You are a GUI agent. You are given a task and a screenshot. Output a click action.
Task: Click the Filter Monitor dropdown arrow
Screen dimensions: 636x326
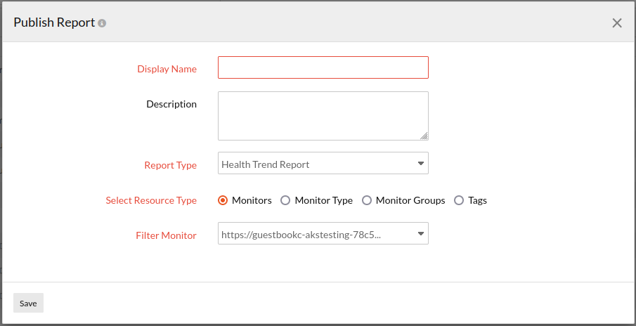pos(421,234)
